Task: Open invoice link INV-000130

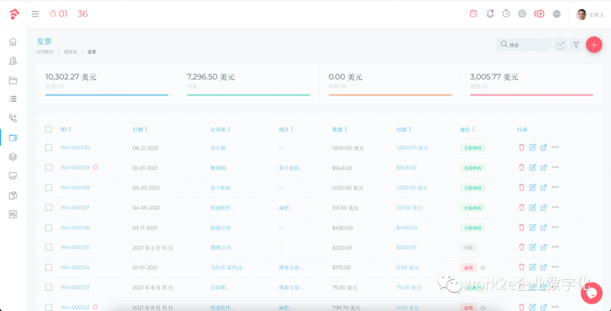Action: [75, 147]
